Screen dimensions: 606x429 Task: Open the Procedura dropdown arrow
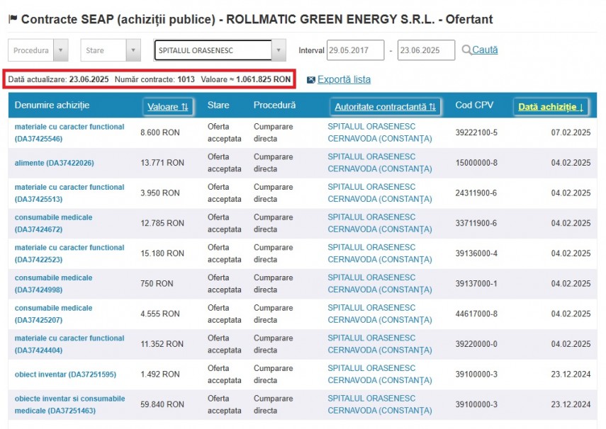pyautogui.click(x=61, y=50)
